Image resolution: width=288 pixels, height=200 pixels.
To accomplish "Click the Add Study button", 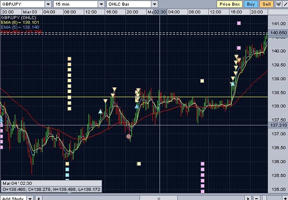I will point(13,199).
